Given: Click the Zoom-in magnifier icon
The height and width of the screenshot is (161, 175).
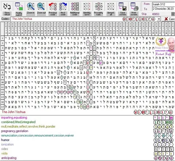Looking at the screenshot, I should point(31,7).
